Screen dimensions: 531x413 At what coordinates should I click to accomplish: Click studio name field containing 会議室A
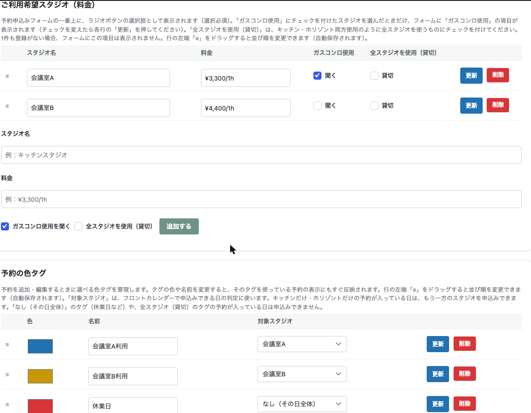click(x=98, y=78)
